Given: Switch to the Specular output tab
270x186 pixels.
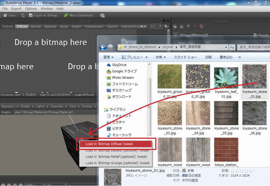Looking at the screenshot, I should point(50,27).
